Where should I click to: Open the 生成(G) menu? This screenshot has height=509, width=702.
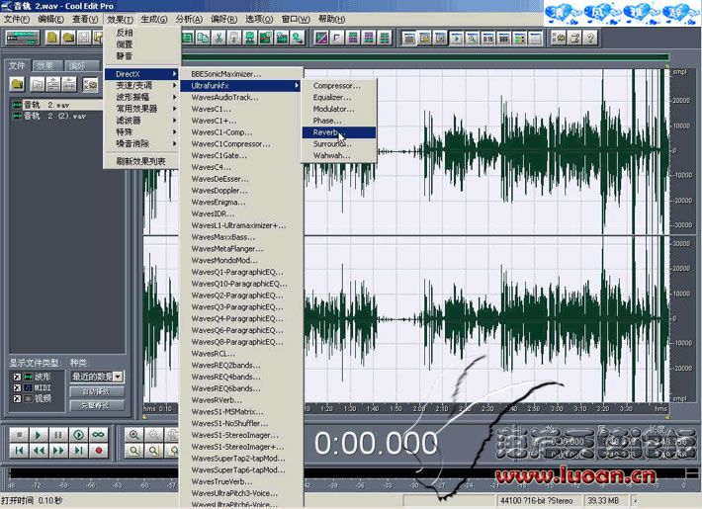(154, 19)
